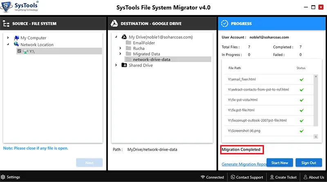Expand the Migrated Data folder
The width and height of the screenshot is (327, 182).
click(x=120, y=54)
